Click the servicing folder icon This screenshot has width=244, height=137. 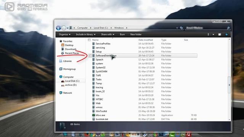point(93,48)
